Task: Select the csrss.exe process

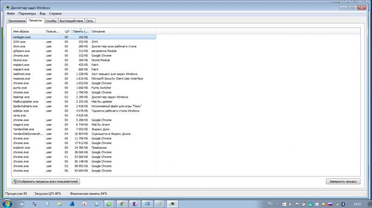Action: (x=84, y=116)
